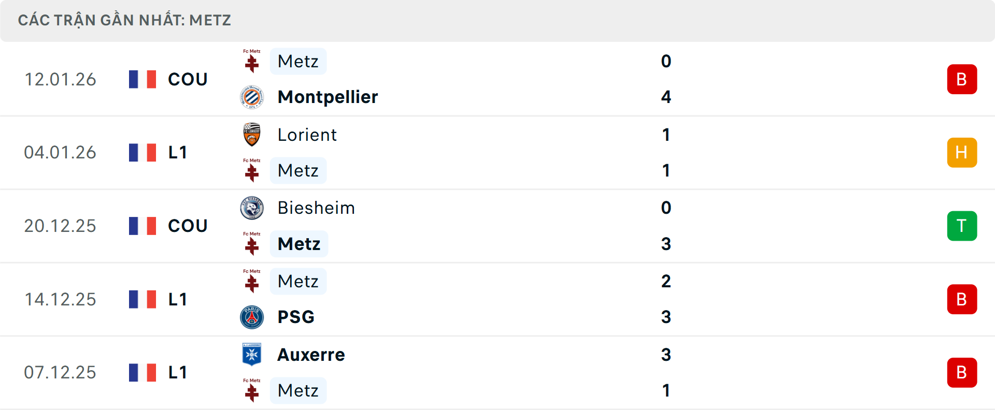Click the PSG club crest icon

252,317
